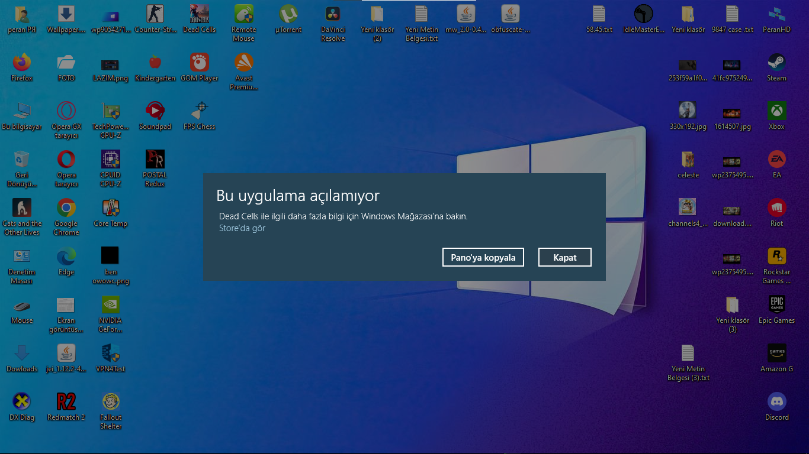Open DaVinci Resolve
The height and width of the screenshot is (454, 809).
(x=332, y=13)
